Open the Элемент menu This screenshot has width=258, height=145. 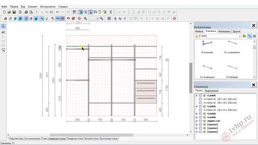point(32,6)
